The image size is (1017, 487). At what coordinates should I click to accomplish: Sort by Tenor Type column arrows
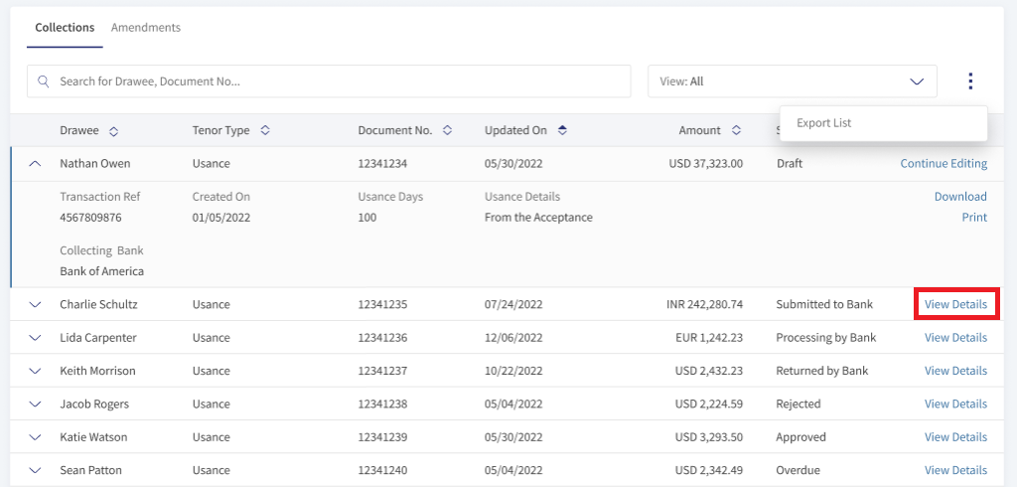264,130
